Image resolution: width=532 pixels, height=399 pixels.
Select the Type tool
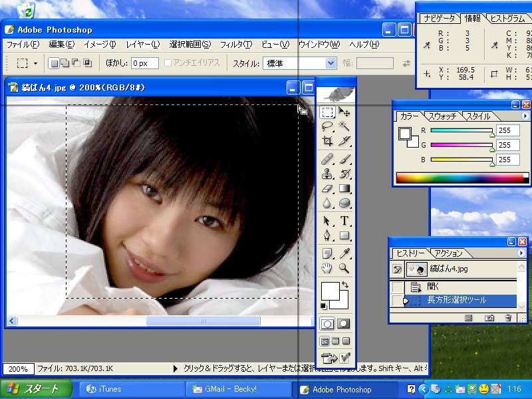pos(344,221)
